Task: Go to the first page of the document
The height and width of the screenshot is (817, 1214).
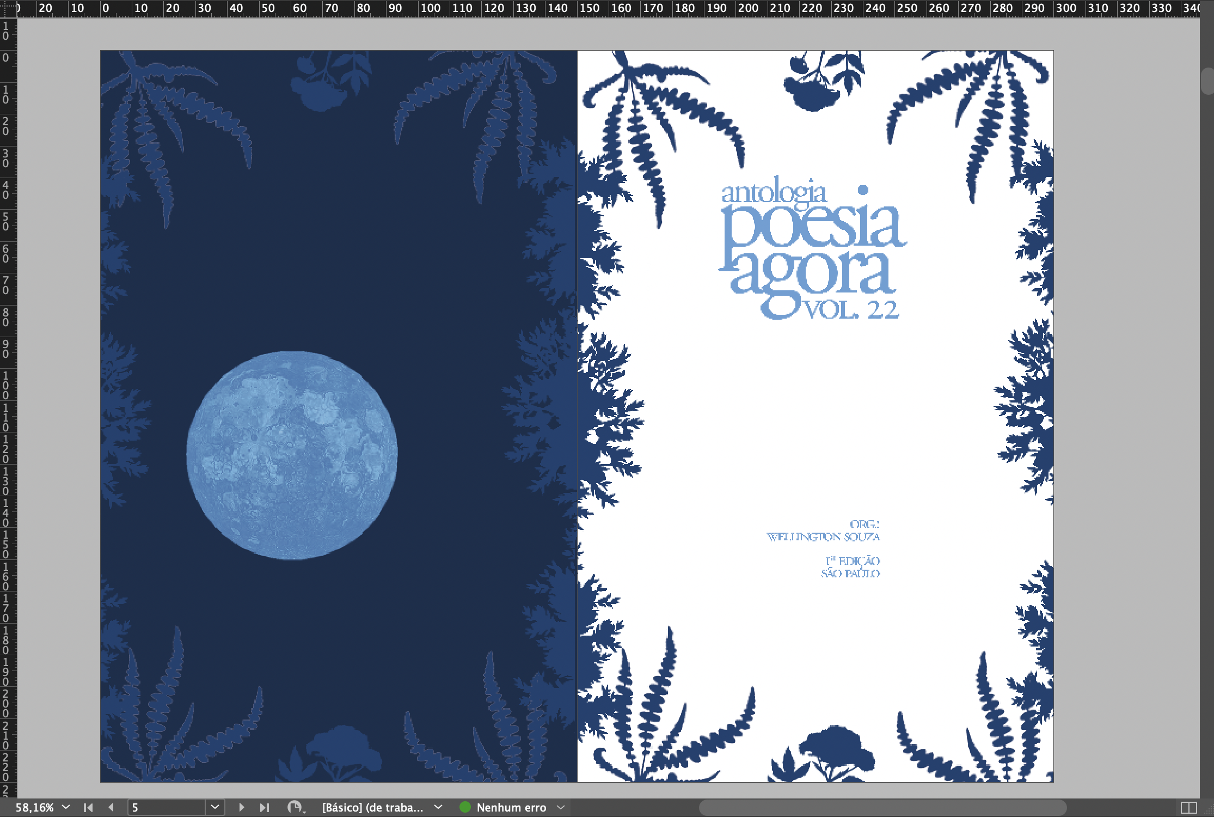Action: tap(88, 807)
